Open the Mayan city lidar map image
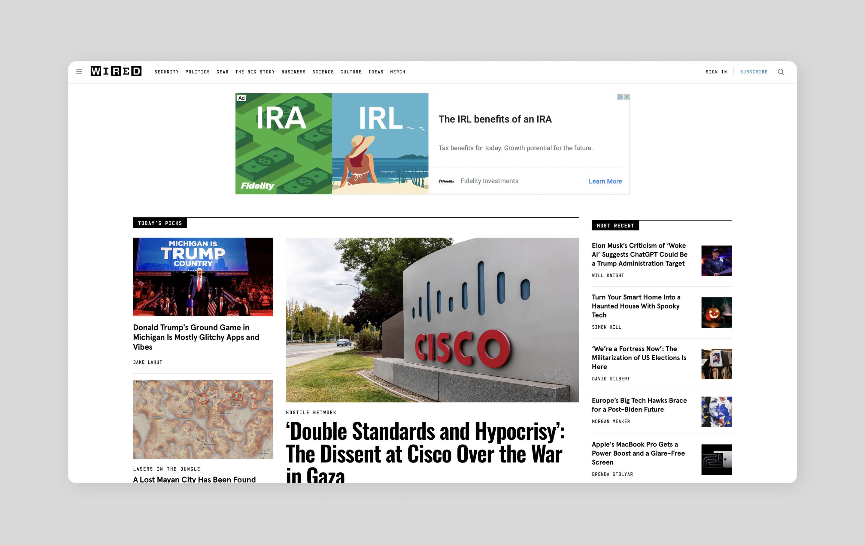 (203, 419)
